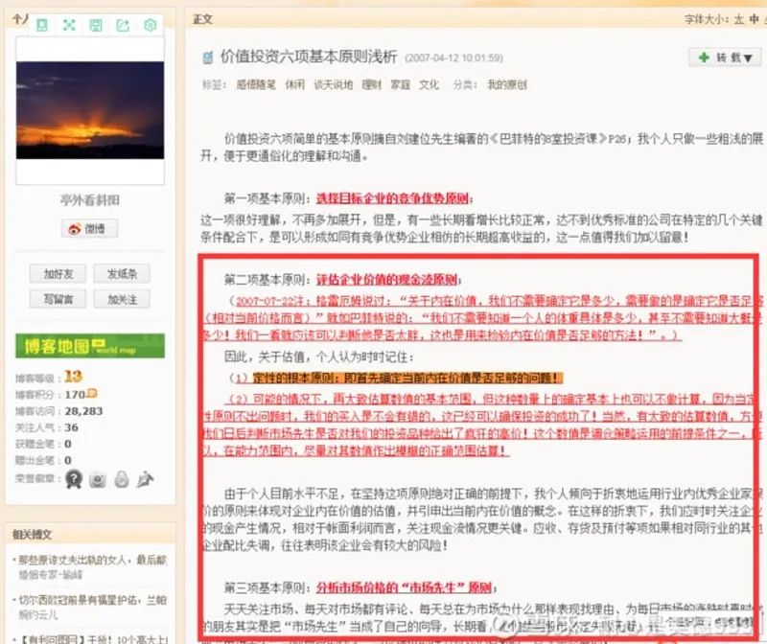Open the mobile view icon in profile toolbar

tap(40, 26)
